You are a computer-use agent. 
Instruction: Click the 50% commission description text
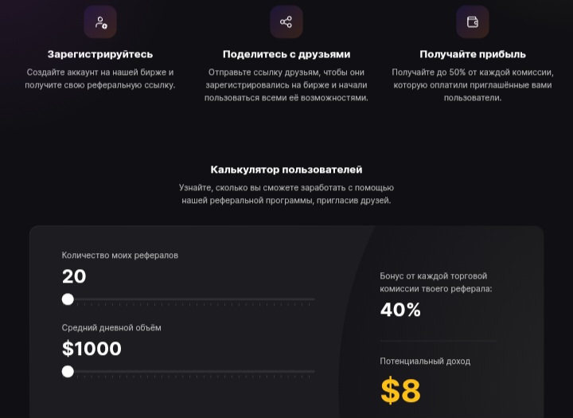473,85
